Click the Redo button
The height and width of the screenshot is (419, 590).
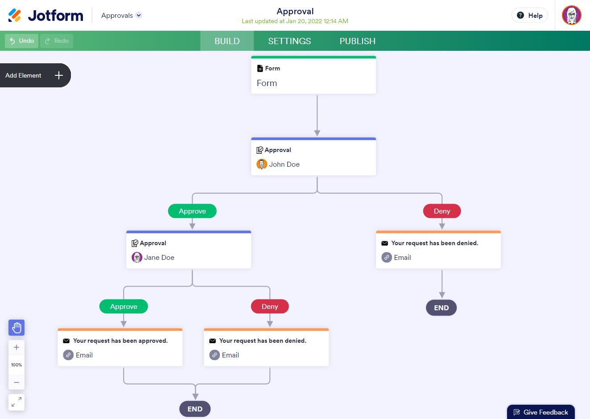pyautogui.click(x=57, y=41)
